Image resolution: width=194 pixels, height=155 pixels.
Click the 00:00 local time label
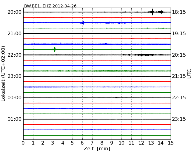coord(15,98)
